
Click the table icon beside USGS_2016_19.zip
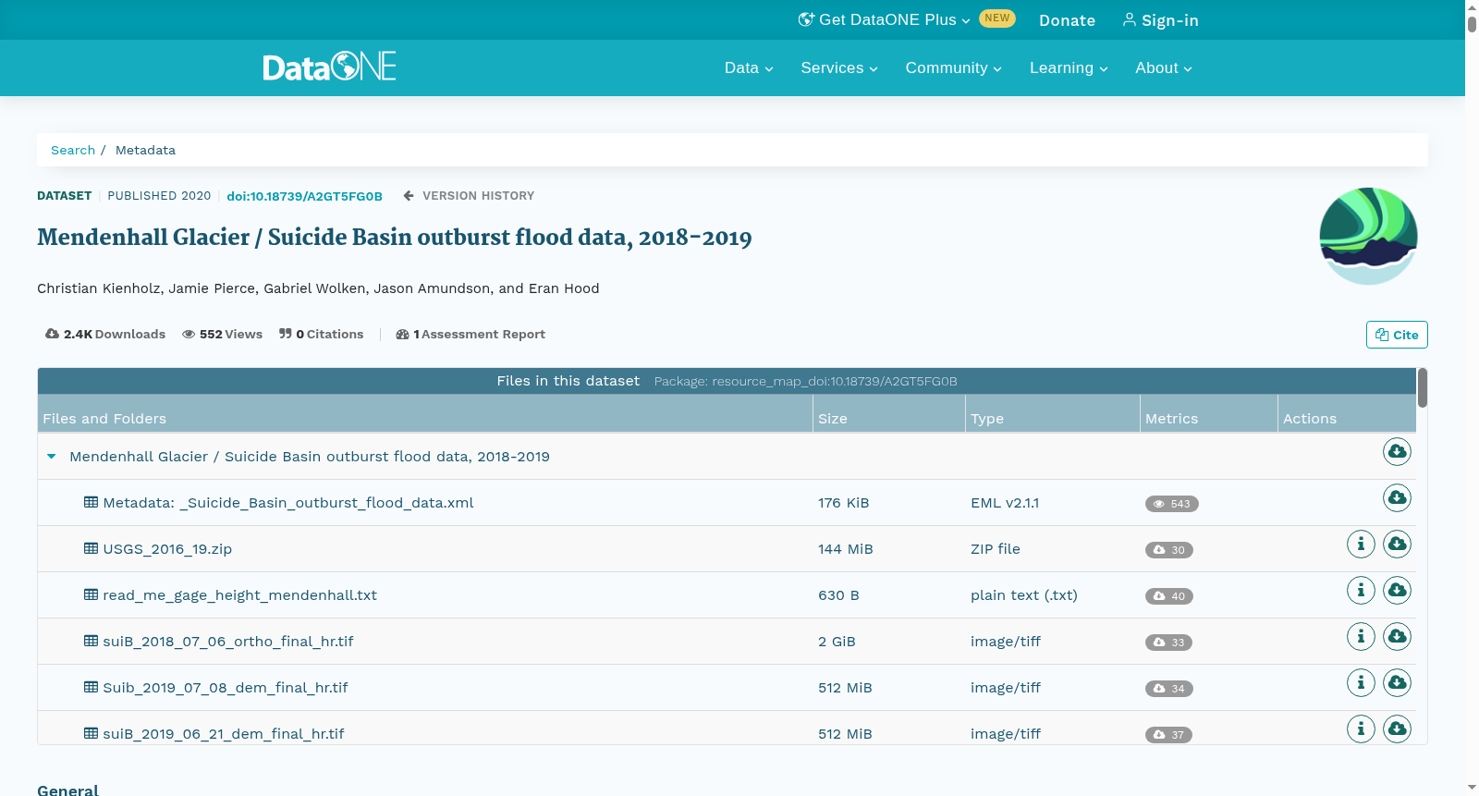coord(91,548)
